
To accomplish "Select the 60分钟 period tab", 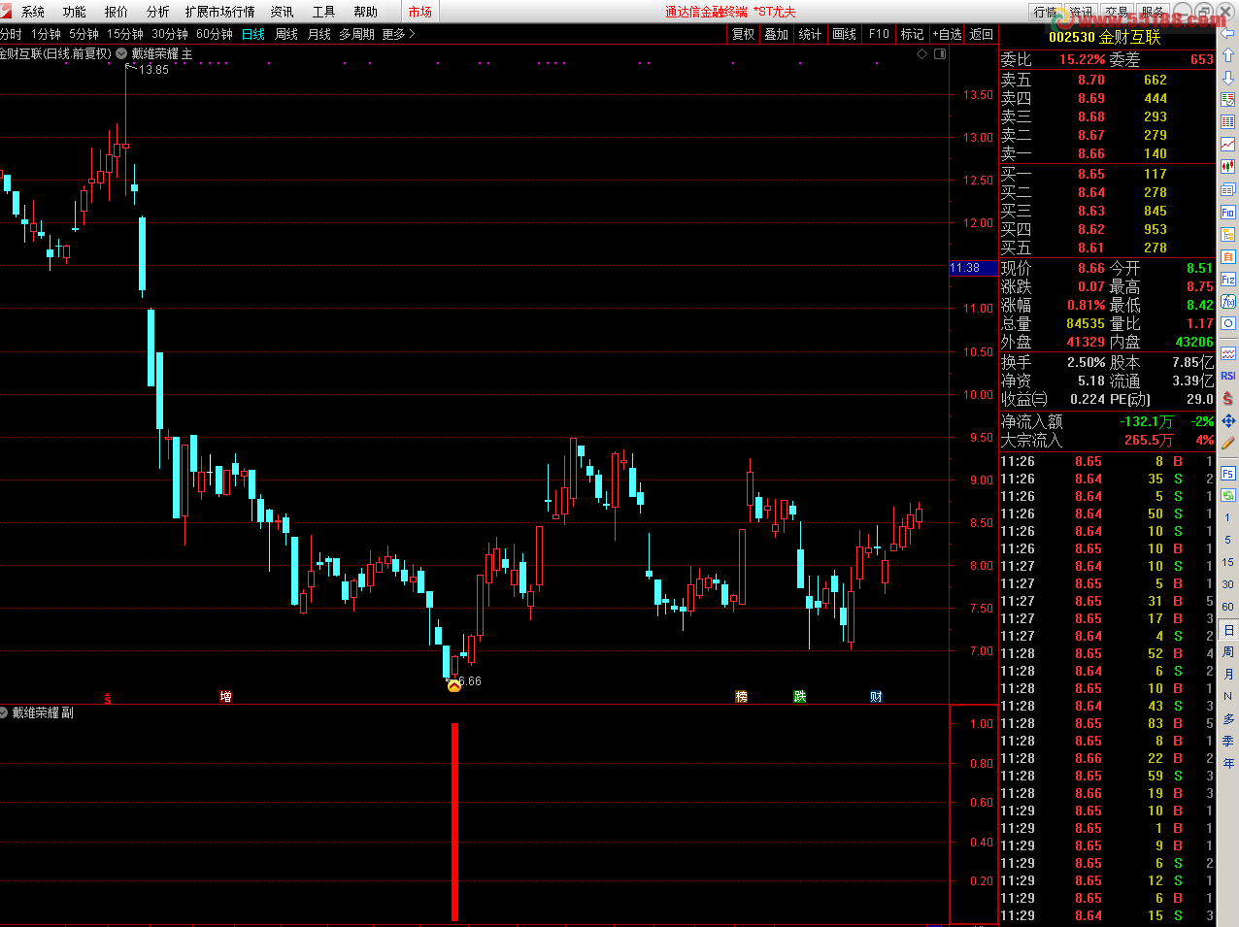I will [215, 34].
